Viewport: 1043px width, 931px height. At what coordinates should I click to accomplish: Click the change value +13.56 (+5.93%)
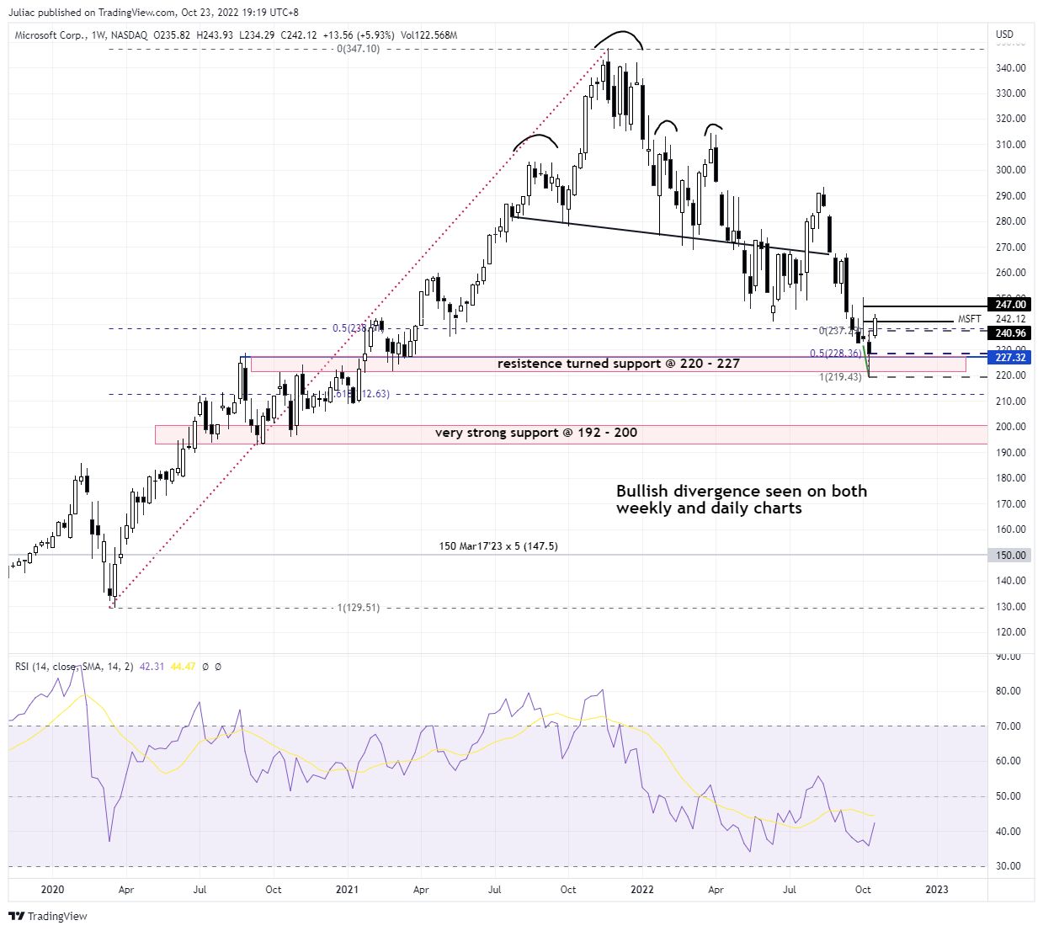(359, 35)
